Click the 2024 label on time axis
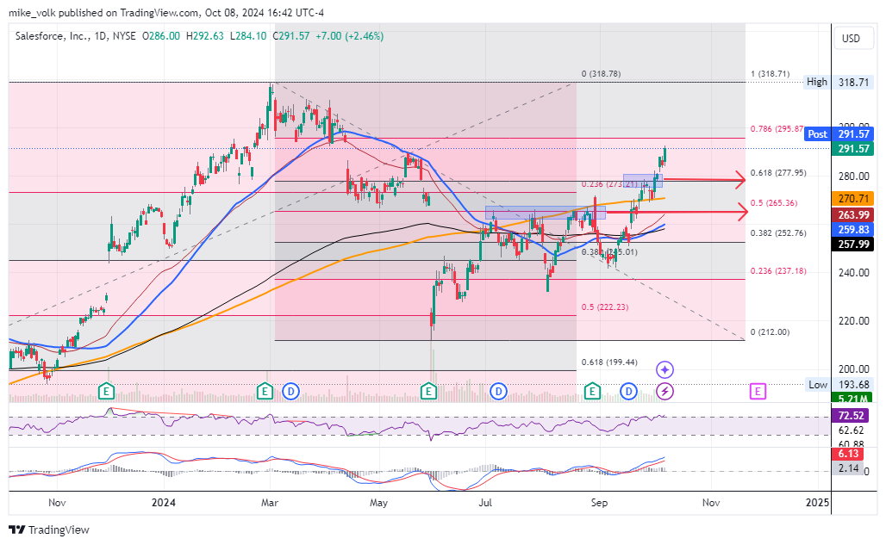The height and width of the screenshot is (545, 886). (x=164, y=503)
